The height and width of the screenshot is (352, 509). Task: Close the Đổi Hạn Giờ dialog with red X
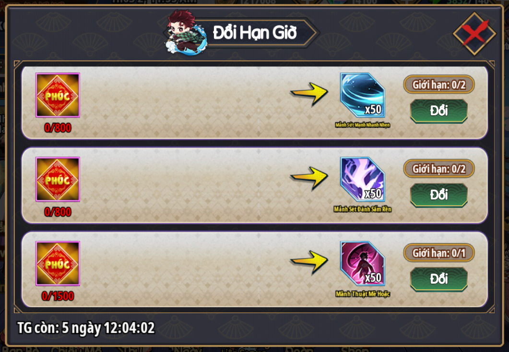pos(474,33)
